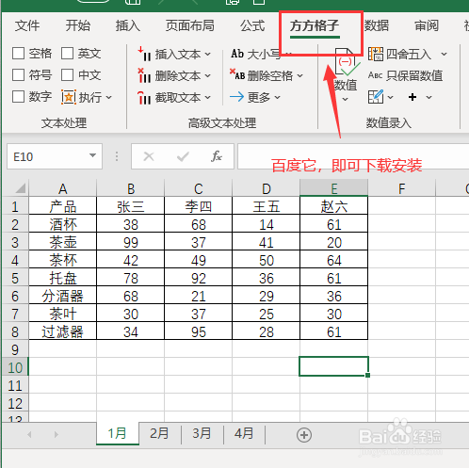
Task: Click the pencil edit icon in 数值录入
Action: tap(376, 97)
